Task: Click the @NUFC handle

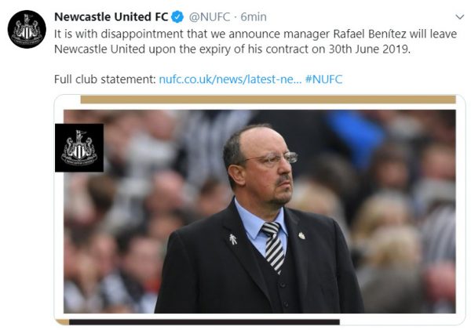Action: point(210,17)
